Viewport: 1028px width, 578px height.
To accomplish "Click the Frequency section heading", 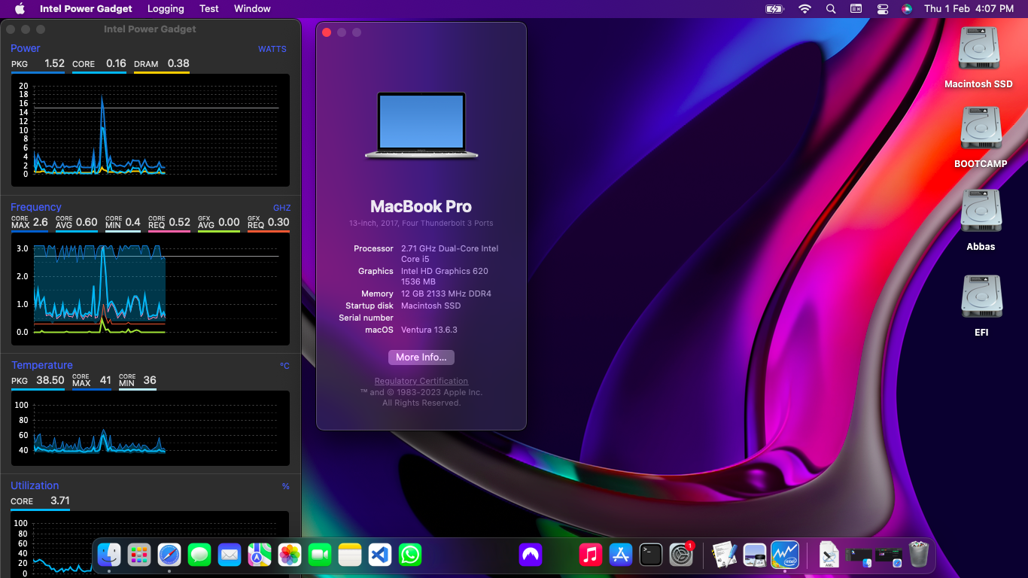I will (x=36, y=207).
